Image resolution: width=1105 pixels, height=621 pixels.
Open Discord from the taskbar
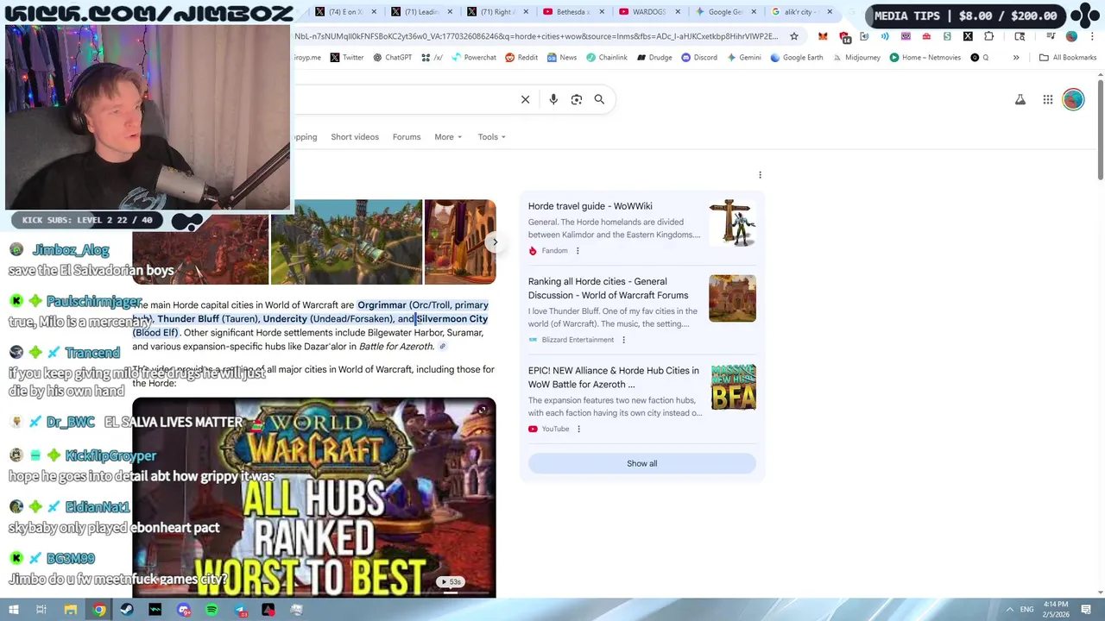pos(183,610)
